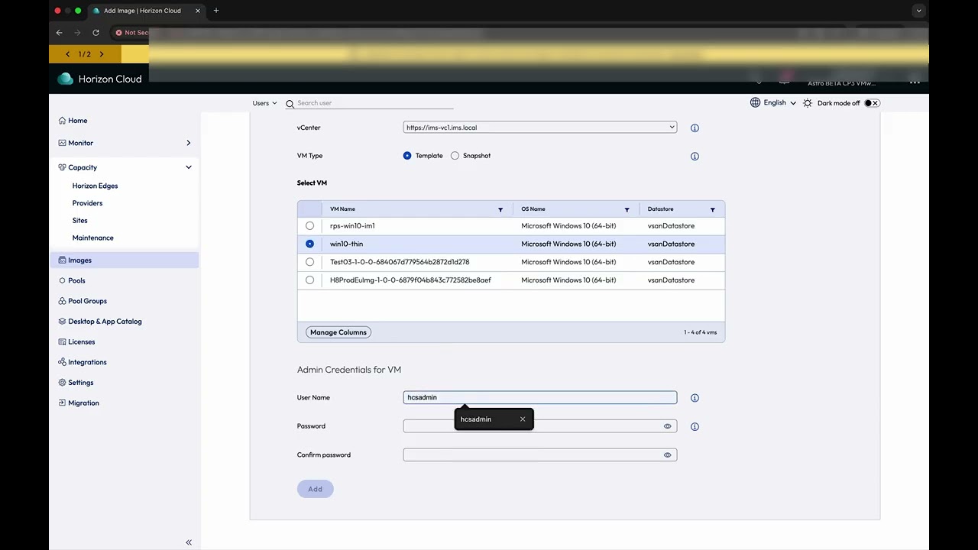The height and width of the screenshot is (550, 978).
Task: Select the H8ProdEuImg VM radio
Action: click(x=309, y=280)
